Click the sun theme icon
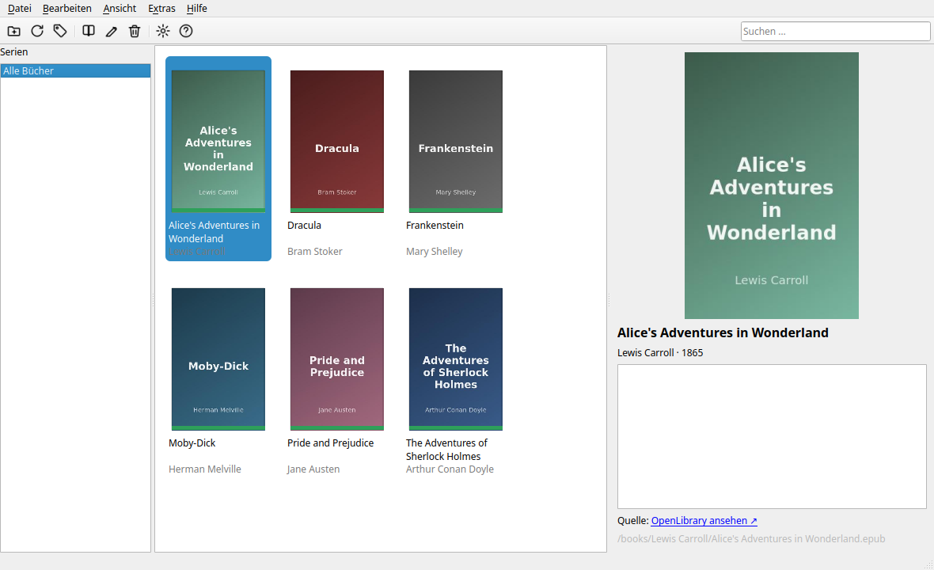This screenshot has width=934, height=570. point(162,31)
